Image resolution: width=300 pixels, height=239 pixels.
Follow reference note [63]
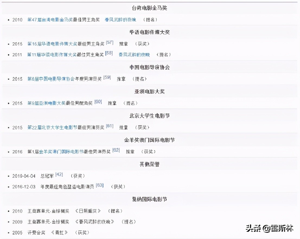pyautogui.click(x=100, y=185)
